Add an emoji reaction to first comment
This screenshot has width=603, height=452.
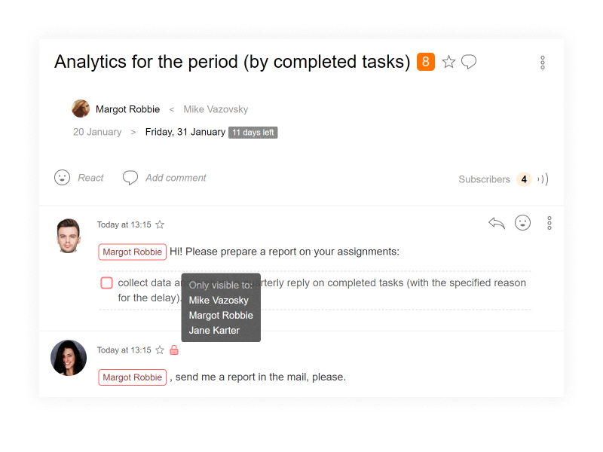coord(522,222)
